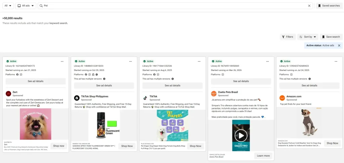344x163 pixels.
Task: Open the Pet Diapers ad image
Action: 172,125
